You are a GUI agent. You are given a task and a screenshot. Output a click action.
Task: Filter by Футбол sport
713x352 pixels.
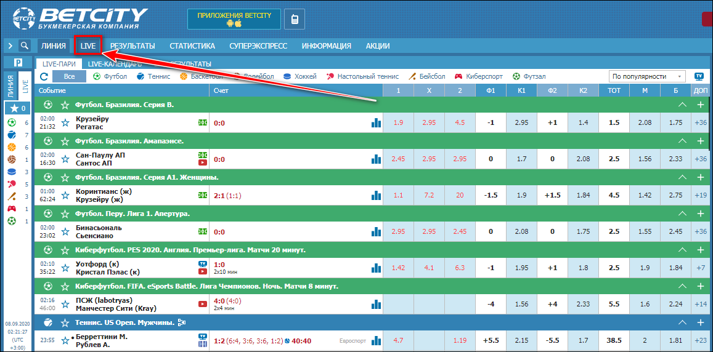pos(110,77)
